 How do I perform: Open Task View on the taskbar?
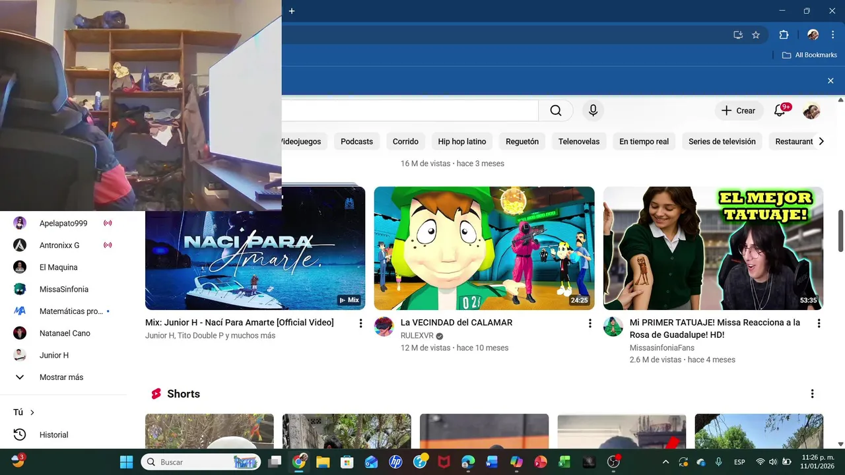(275, 462)
